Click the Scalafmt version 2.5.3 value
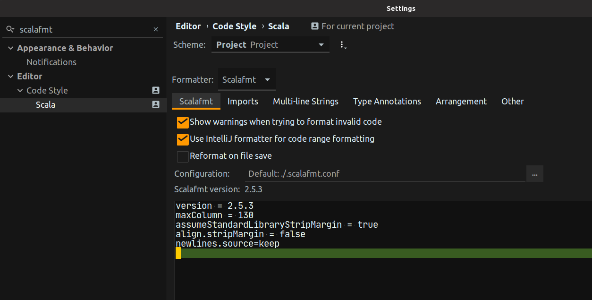This screenshot has width=592, height=300. coord(253,189)
